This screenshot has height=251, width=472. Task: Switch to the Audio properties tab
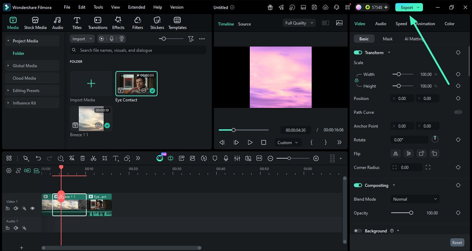(381, 24)
